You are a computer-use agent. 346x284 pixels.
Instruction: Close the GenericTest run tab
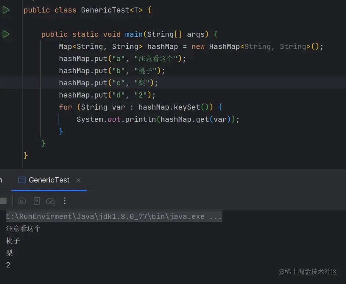78,180
